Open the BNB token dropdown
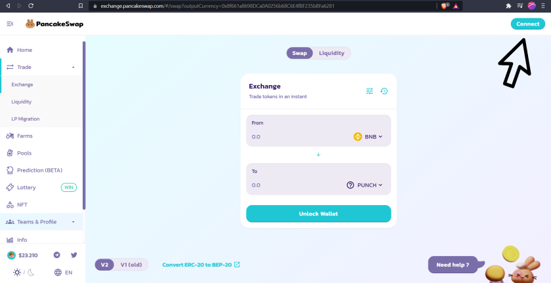551x283 pixels. coord(368,137)
